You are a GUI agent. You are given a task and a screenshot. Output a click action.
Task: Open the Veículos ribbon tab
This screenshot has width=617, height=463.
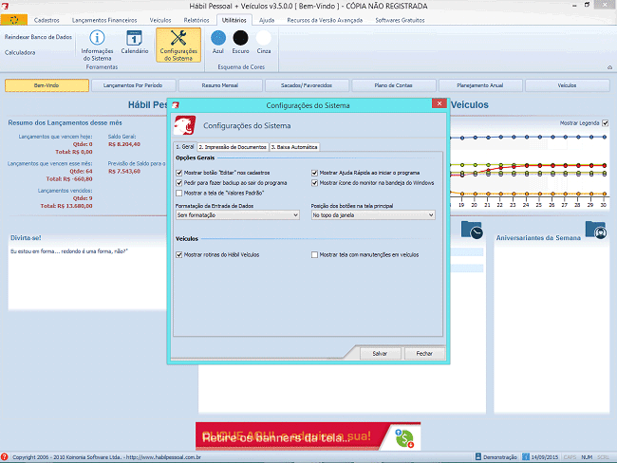[x=160, y=20]
